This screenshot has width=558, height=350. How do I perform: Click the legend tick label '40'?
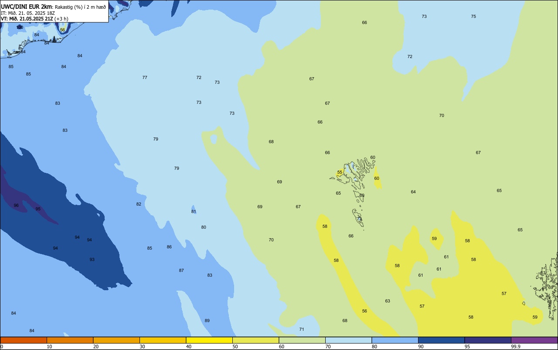189,347
